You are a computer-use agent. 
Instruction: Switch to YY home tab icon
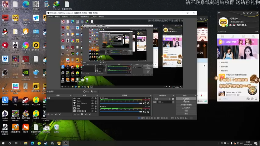(x=223, y=36)
